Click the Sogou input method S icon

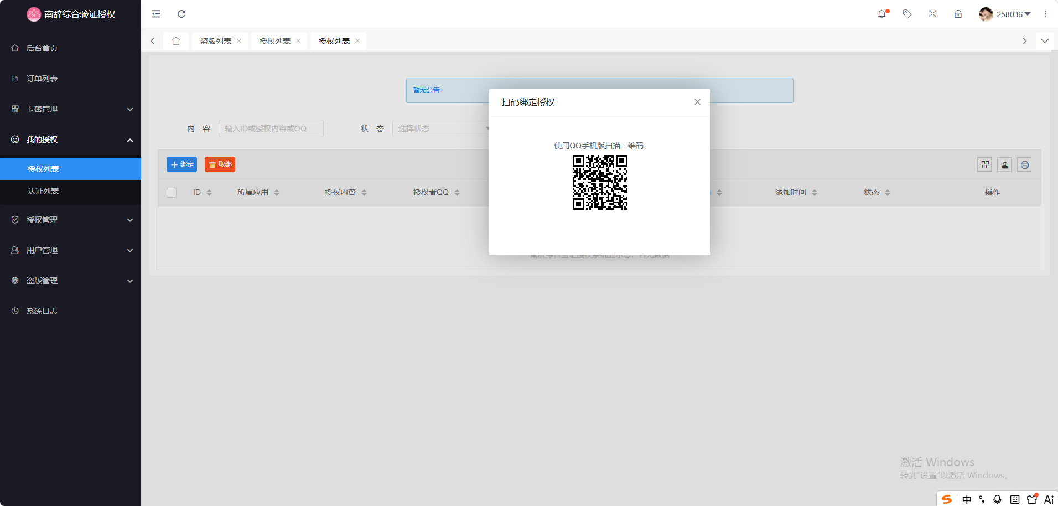[947, 499]
